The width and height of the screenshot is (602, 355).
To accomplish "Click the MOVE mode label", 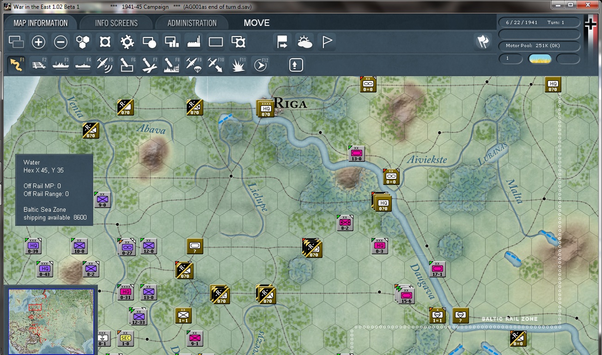I will point(257,23).
